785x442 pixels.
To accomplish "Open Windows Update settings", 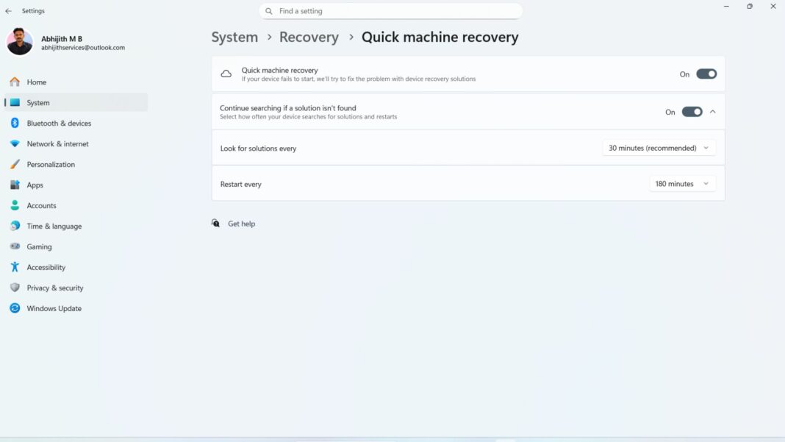I will (54, 308).
